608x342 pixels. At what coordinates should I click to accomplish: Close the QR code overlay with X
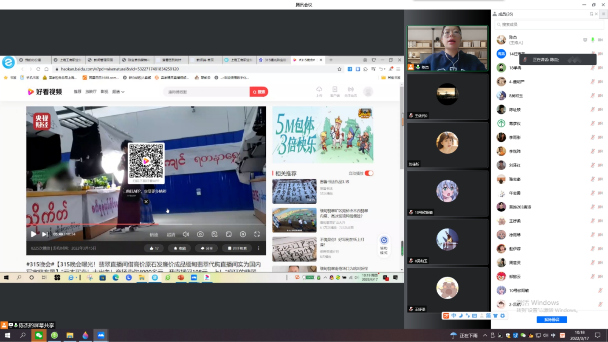pos(146,201)
